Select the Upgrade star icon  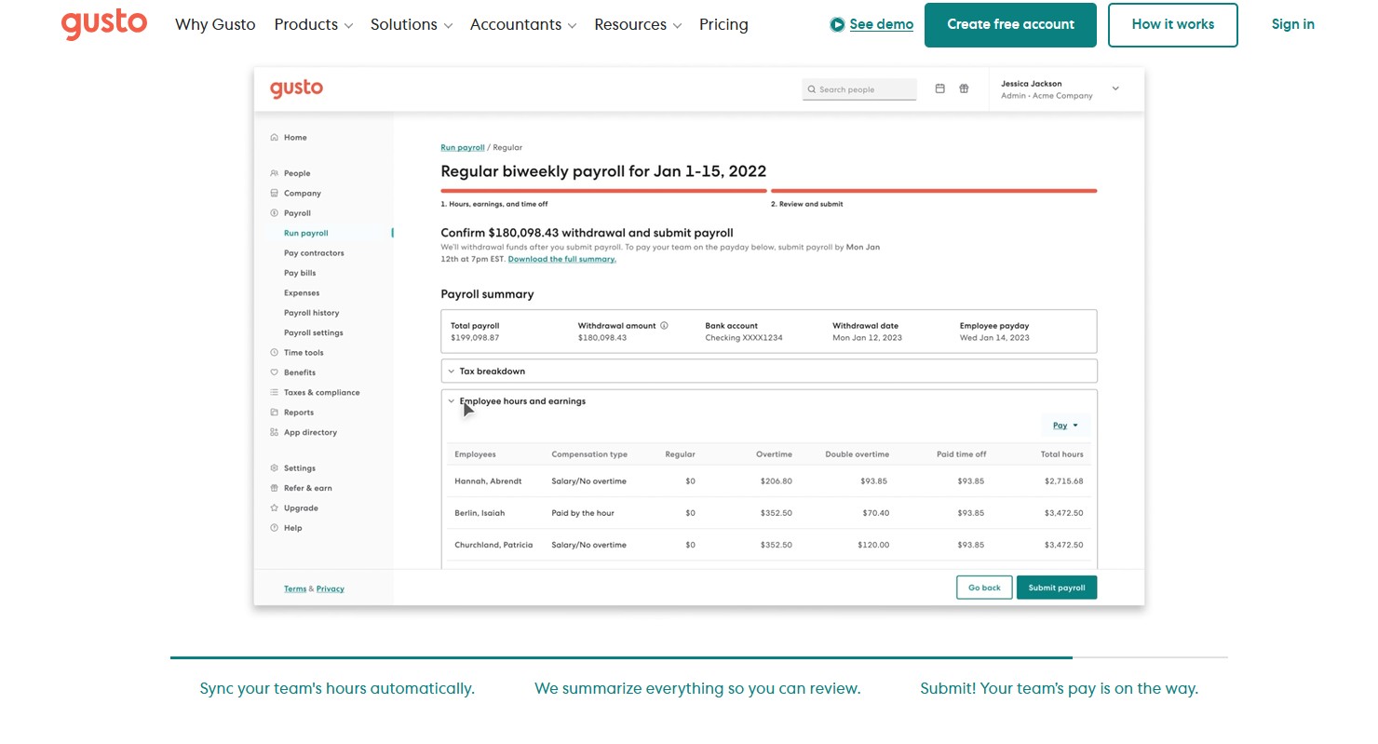coord(276,507)
